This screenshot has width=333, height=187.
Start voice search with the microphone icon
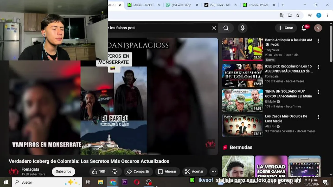242,28
